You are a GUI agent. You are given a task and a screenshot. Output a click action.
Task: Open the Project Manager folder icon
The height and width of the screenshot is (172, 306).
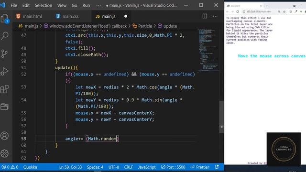click(x=5, y=107)
